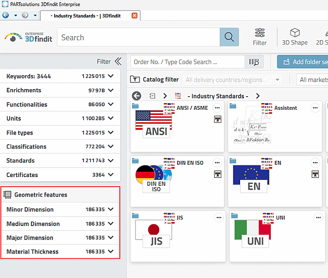
Task: Click the ANSI card folder icon
Action: tap(135, 106)
